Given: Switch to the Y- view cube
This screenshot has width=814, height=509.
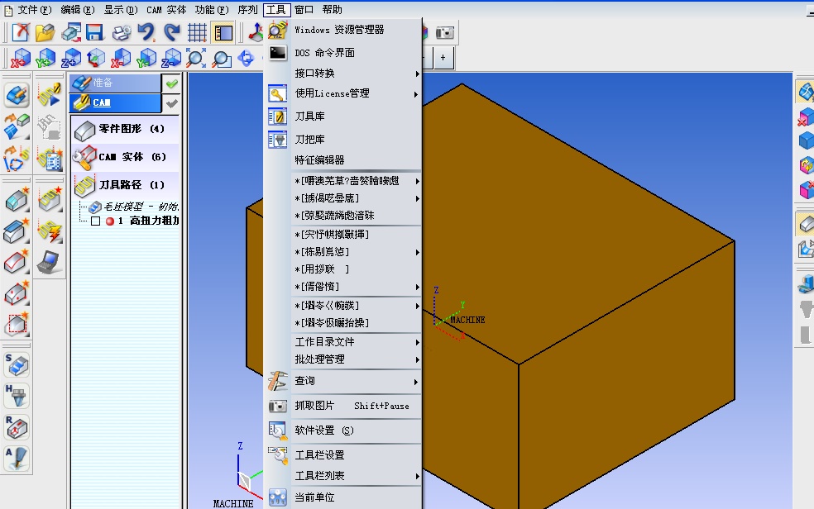Looking at the screenshot, I should coord(146,58).
